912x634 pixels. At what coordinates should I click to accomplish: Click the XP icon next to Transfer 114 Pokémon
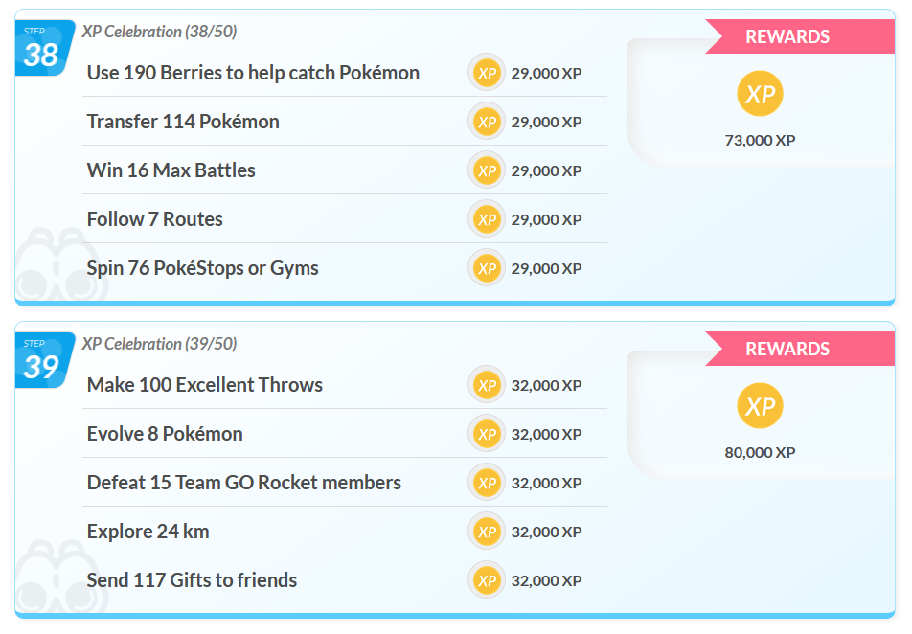tap(487, 122)
